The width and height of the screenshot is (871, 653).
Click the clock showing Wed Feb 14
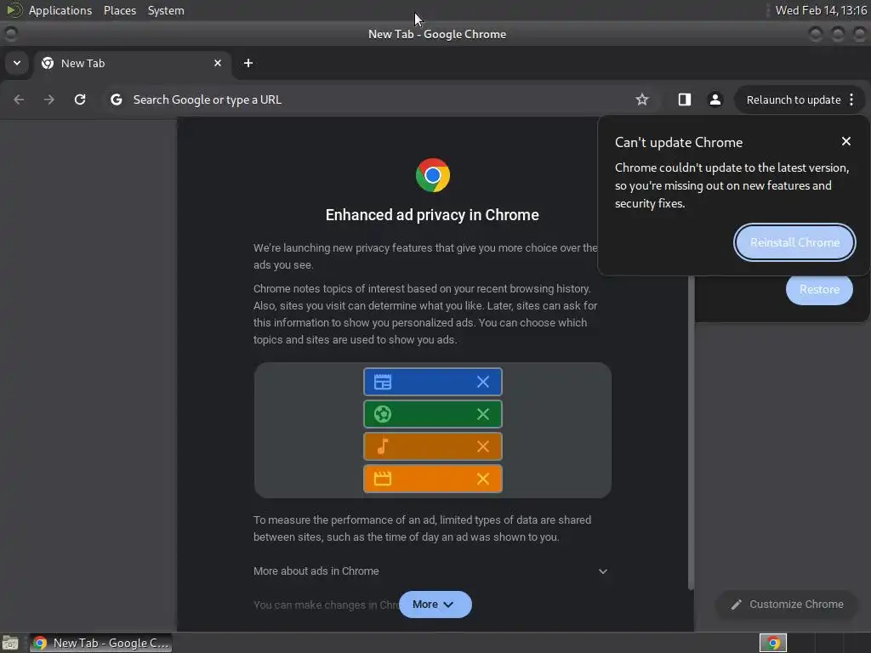[x=821, y=10]
